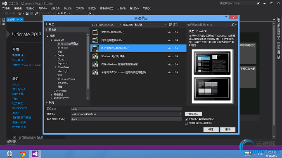The image size is (282, 158).
Task: Click the Save toolbar icon
Action: (32, 13)
